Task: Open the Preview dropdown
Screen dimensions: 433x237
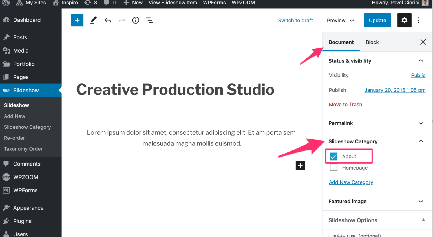Action: tap(341, 20)
